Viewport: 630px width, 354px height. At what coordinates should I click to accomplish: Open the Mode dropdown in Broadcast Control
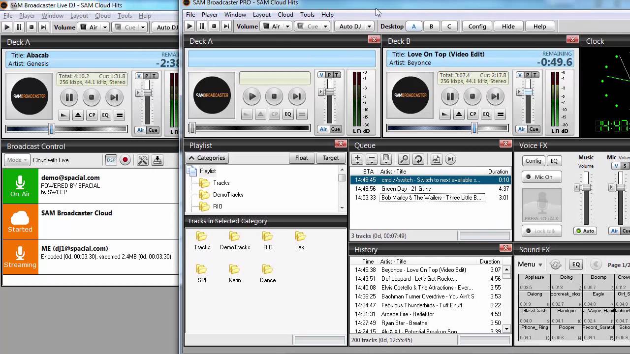click(17, 160)
